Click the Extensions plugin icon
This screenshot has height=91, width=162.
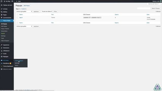pos(2,48)
